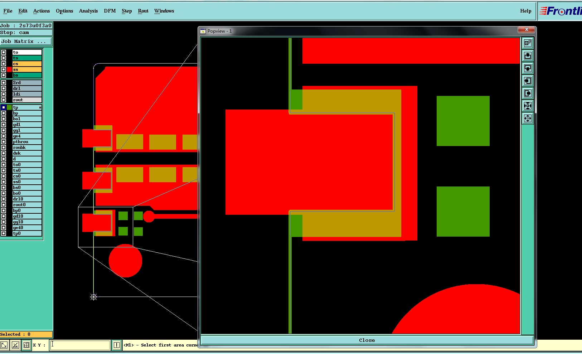Open the Help menu
This screenshot has width=582, height=354.
(526, 11)
